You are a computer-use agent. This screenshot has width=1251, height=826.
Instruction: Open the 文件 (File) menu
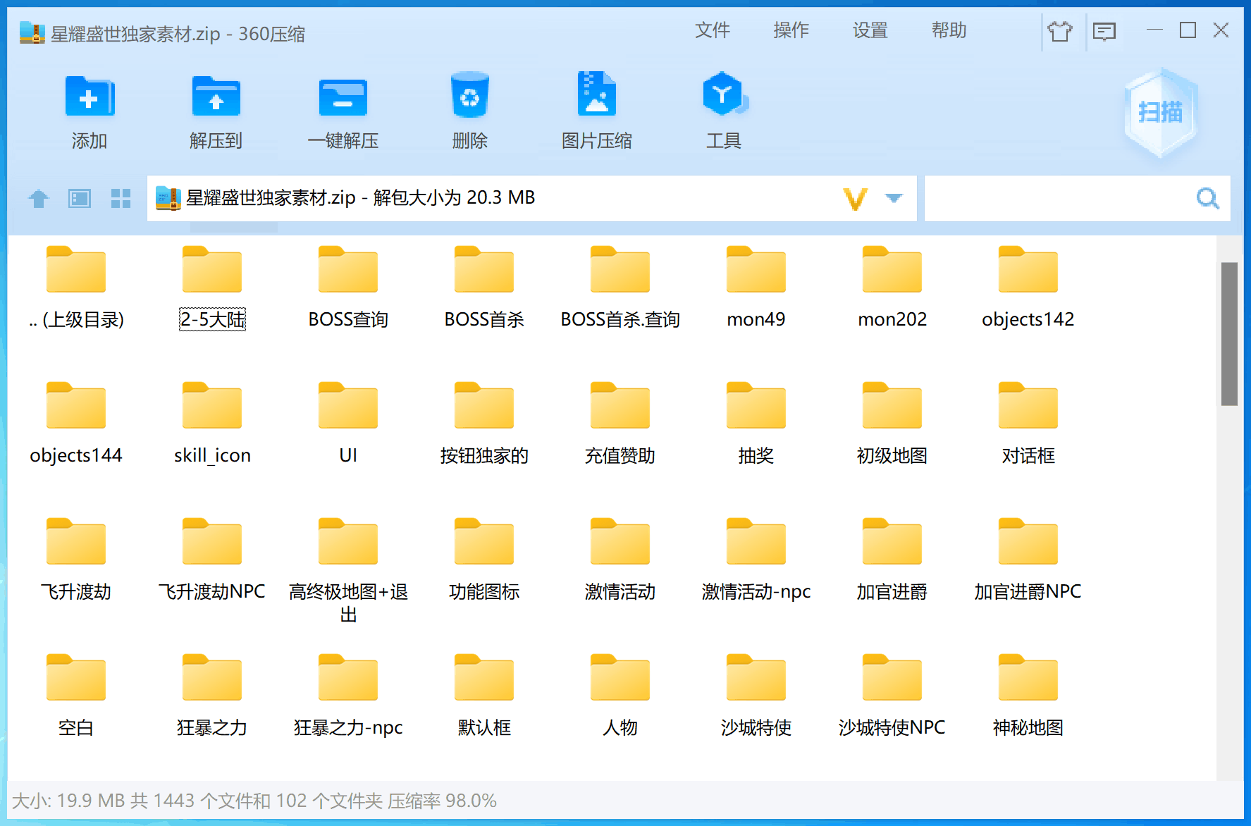click(713, 31)
